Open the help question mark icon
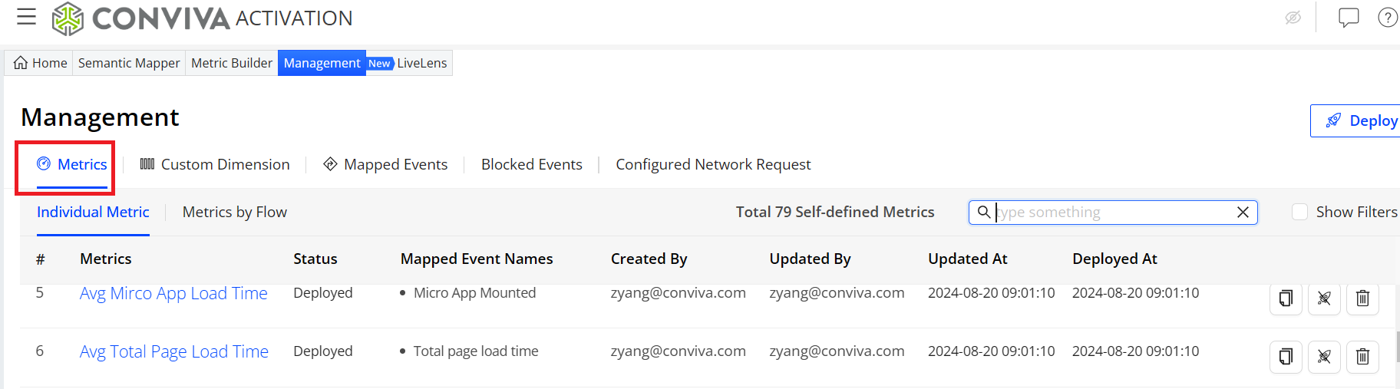The image size is (1400, 389). pyautogui.click(x=1388, y=17)
